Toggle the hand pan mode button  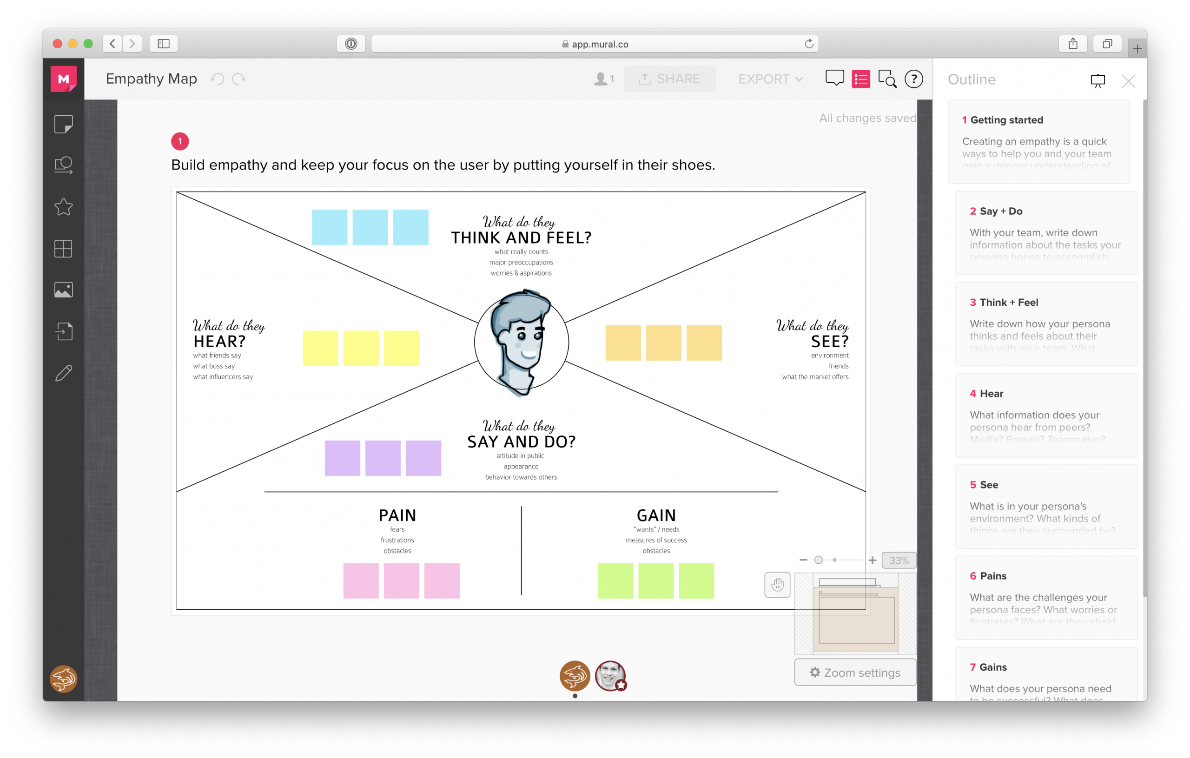777,585
